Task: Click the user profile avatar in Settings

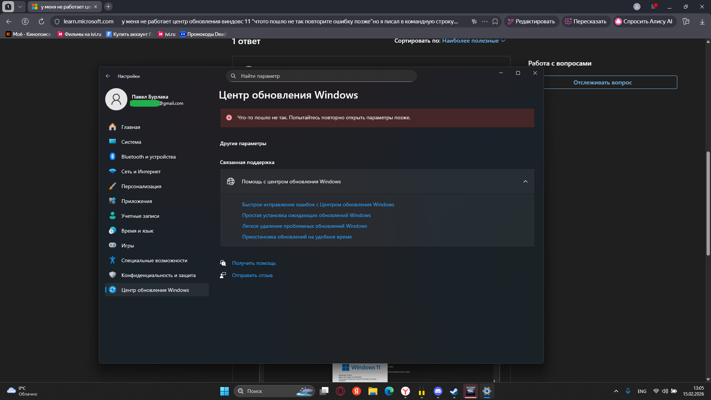Action: (116, 99)
